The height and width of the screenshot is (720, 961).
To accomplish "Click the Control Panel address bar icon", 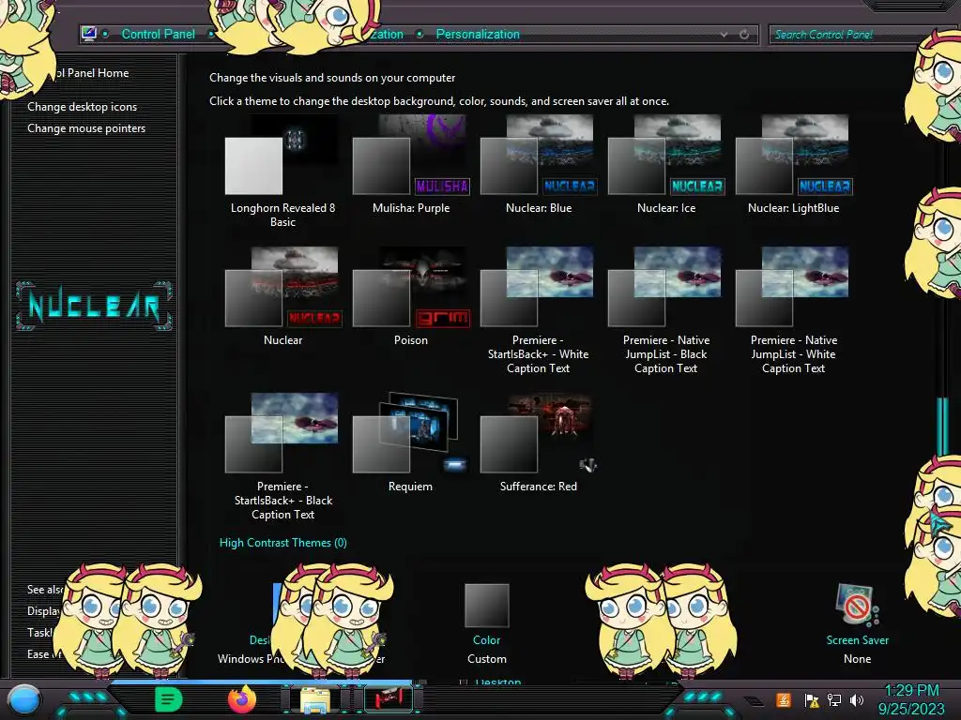I will pos(89,34).
